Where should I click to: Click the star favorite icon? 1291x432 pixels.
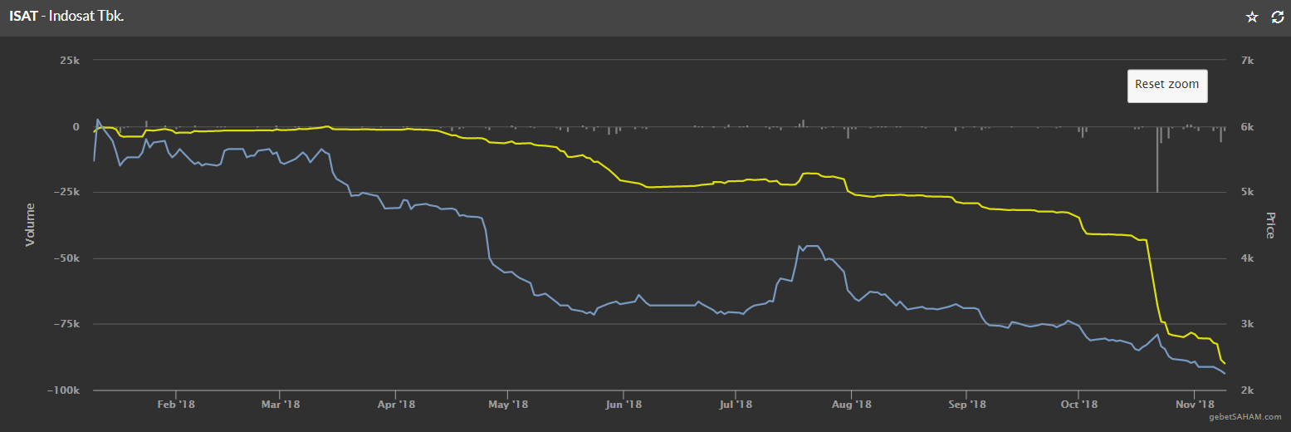[x=1252, y=17]
